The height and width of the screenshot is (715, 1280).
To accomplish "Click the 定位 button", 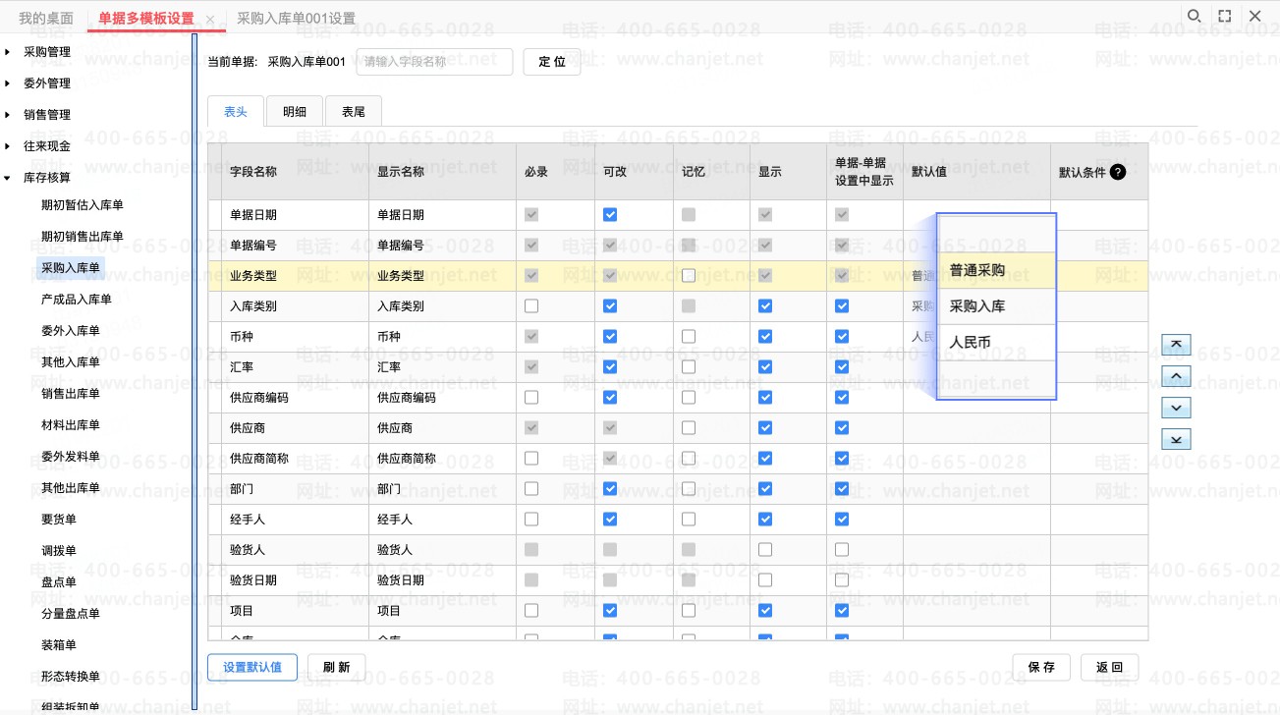I will [x=552, y=62].
